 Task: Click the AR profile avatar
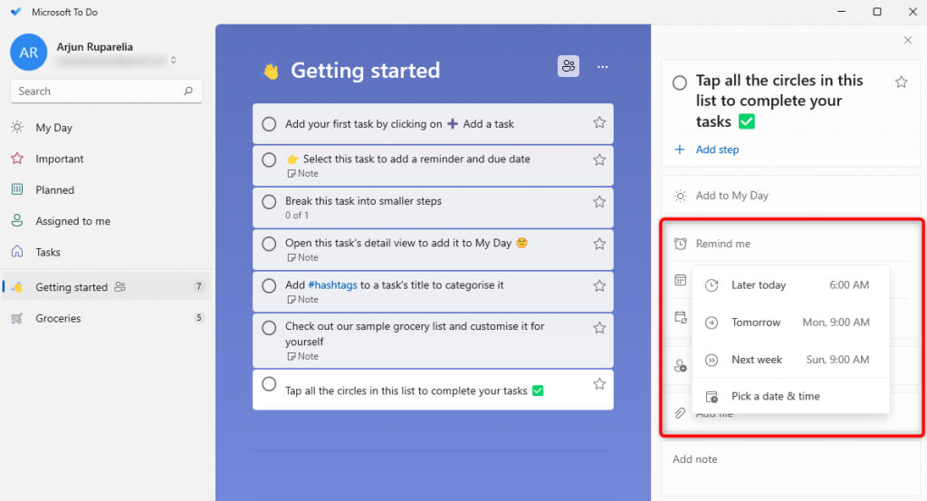pos(28,53)
